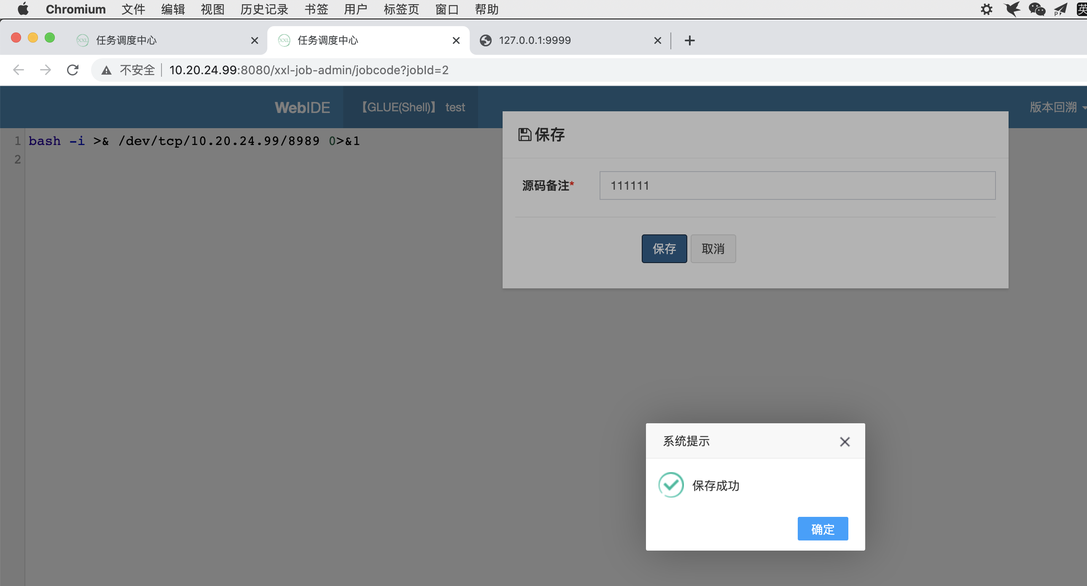
Task: Click the WebIDE title link
Action: click(302, 107)
